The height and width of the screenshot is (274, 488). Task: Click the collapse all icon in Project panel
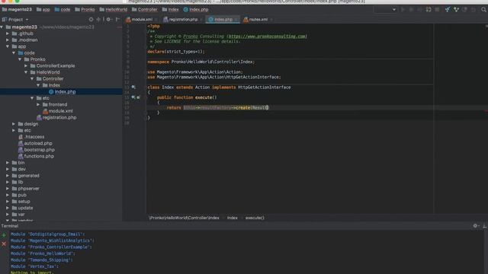(x=98, y=19)
